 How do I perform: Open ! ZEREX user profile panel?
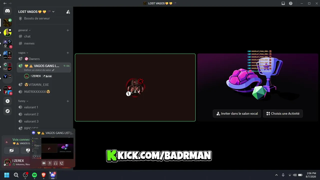[17, 162]
